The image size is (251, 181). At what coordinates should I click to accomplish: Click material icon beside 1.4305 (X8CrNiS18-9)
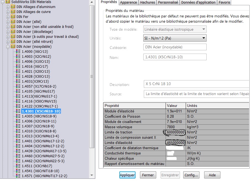tap(18, 116)
